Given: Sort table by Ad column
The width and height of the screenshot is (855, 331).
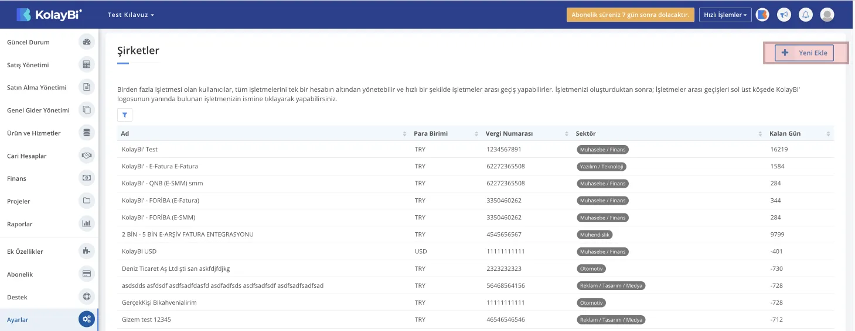Looking at the screenshot, I should pyautogui.click(x=264, y=134).
